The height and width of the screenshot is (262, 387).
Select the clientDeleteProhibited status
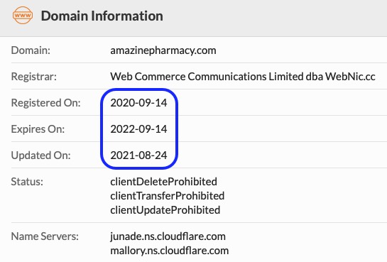pyautogui.click(x=163, y=182)
